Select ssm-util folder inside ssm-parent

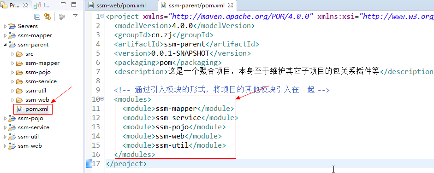36,91
